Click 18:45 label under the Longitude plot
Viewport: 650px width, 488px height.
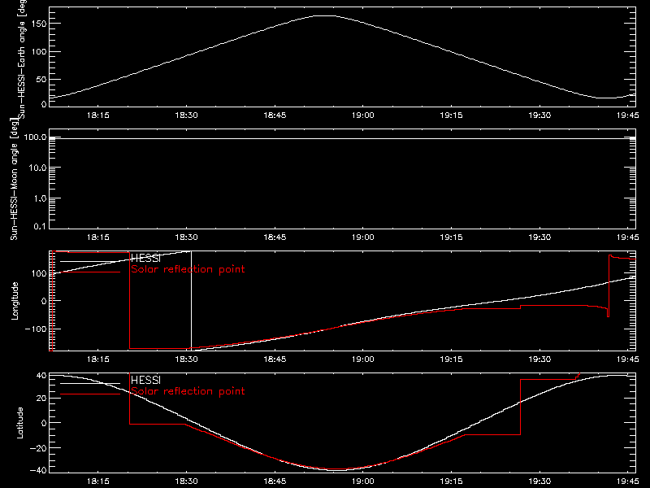pos(275,359)
